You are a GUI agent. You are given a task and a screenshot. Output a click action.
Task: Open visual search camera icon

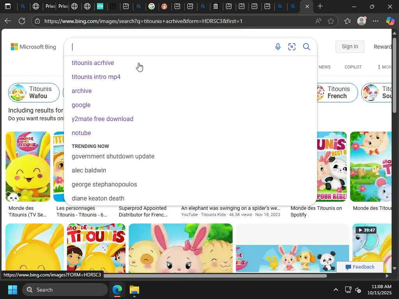291,47
